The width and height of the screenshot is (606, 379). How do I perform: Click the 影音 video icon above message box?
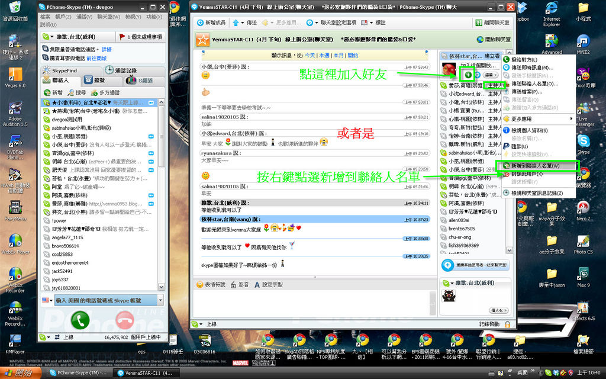[x=233, y=285]
